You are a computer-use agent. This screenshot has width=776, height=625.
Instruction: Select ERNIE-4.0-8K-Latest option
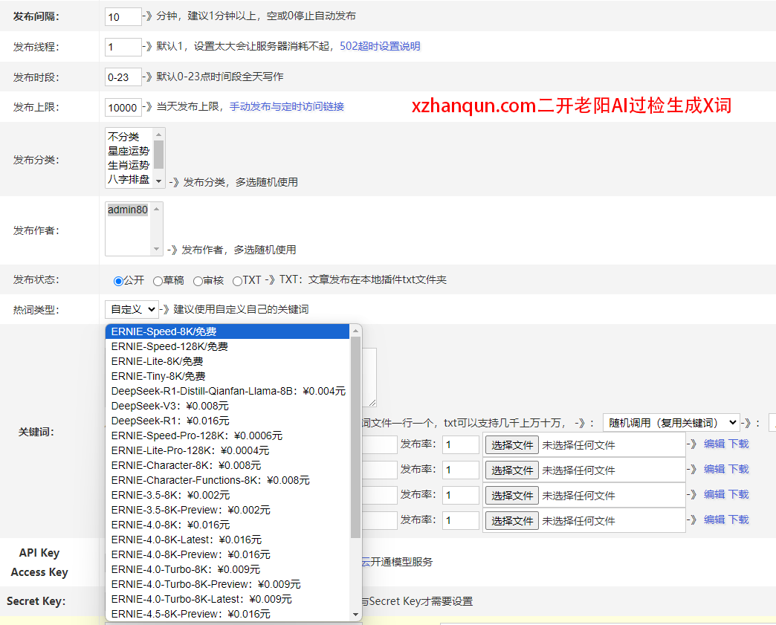coord(227,540)
